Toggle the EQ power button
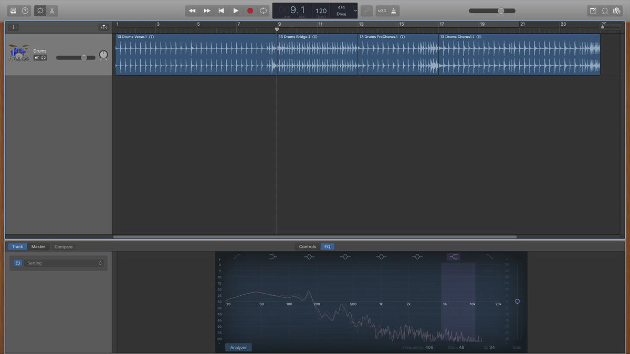Image resolution: width=630 pixels, height=354 pixels. click(17, 263)
